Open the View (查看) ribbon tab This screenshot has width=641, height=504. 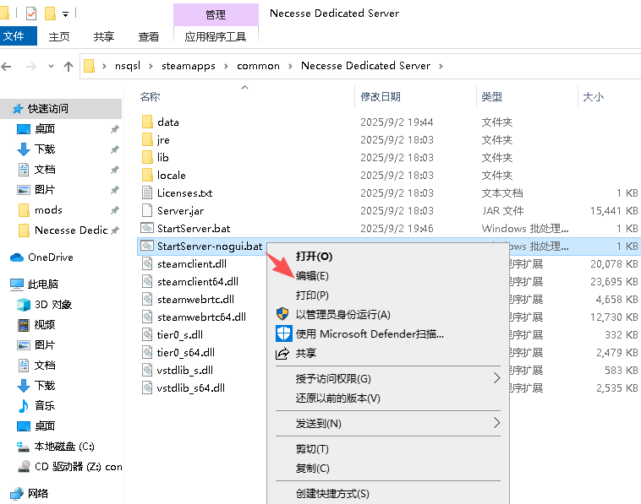pyautogui.click(x=149, y=36)
